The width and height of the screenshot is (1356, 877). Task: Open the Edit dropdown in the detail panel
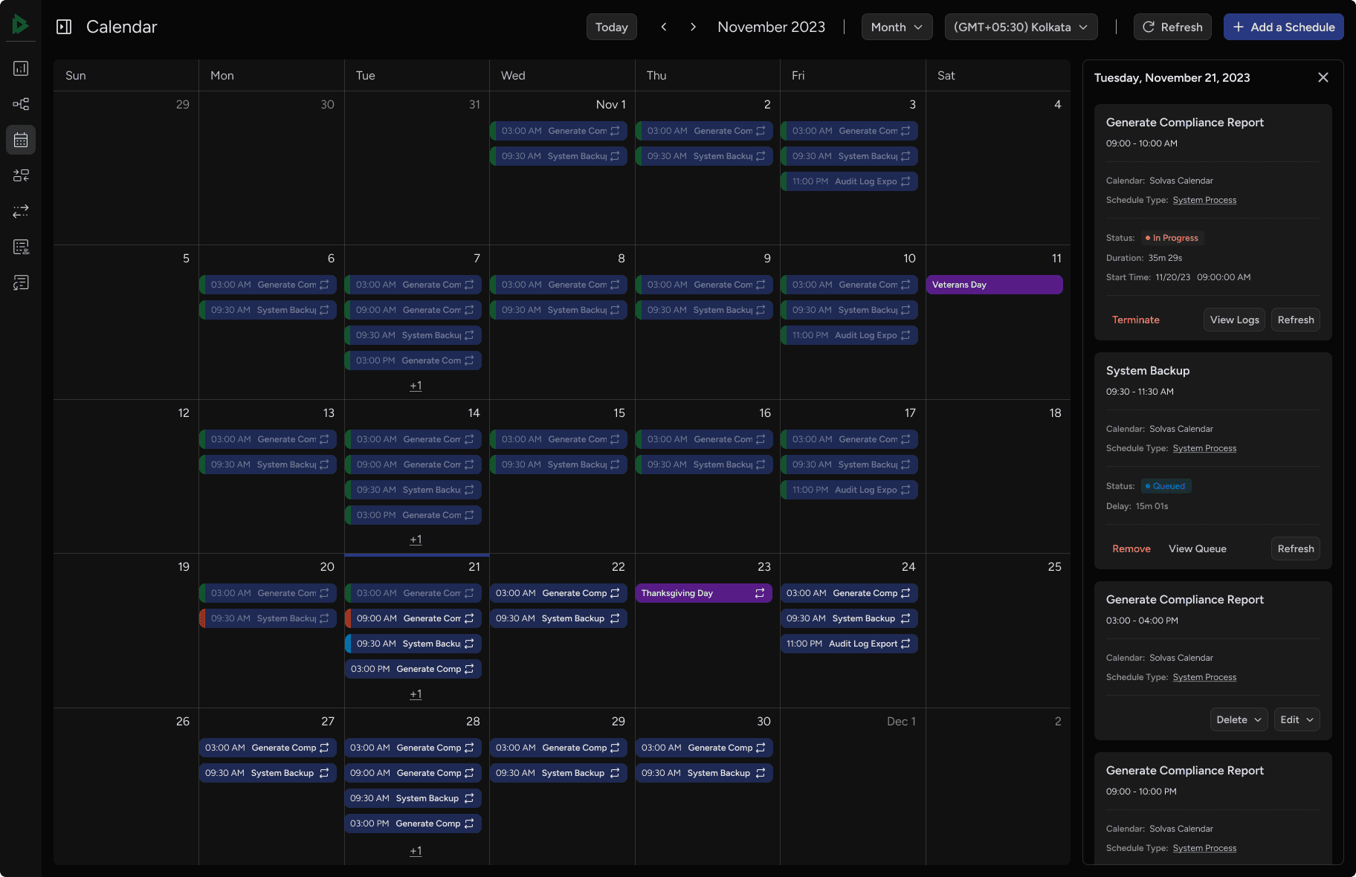(1297, 719)
